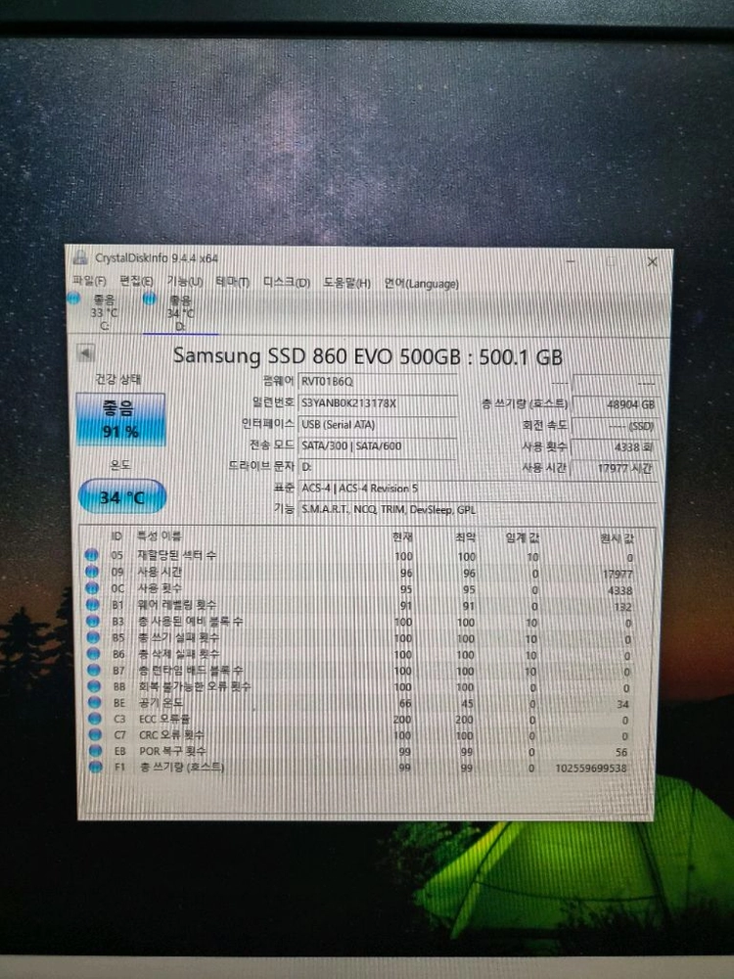The height and width of the screenshot is (979, 734).
Task: Select the 총 사용된 예비 블록 수 row
Action: (x=361, y=622)
